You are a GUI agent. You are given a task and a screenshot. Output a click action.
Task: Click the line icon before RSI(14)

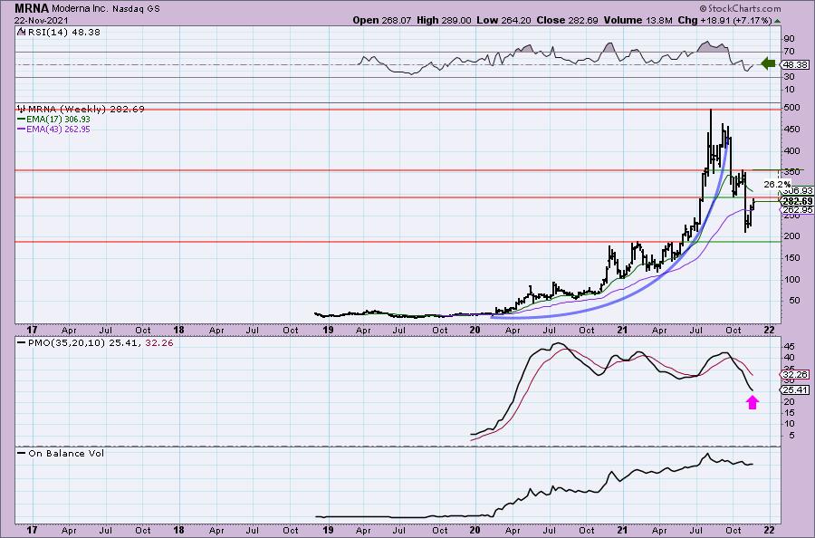tap(22, 32)
